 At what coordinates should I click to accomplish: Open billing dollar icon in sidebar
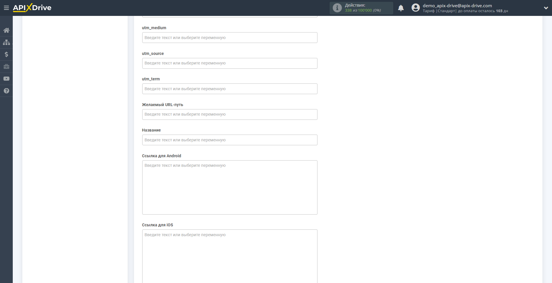coord(6,54)
